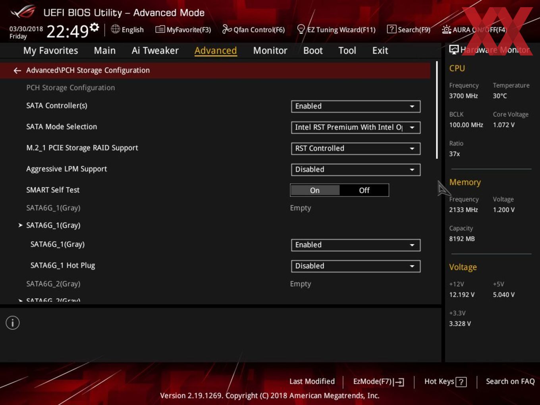Viewport: 540px width, 405px height.
Task: Click CPU frequency value 3700 MHz
Action: pyautogui.click(x=463, y=96)
